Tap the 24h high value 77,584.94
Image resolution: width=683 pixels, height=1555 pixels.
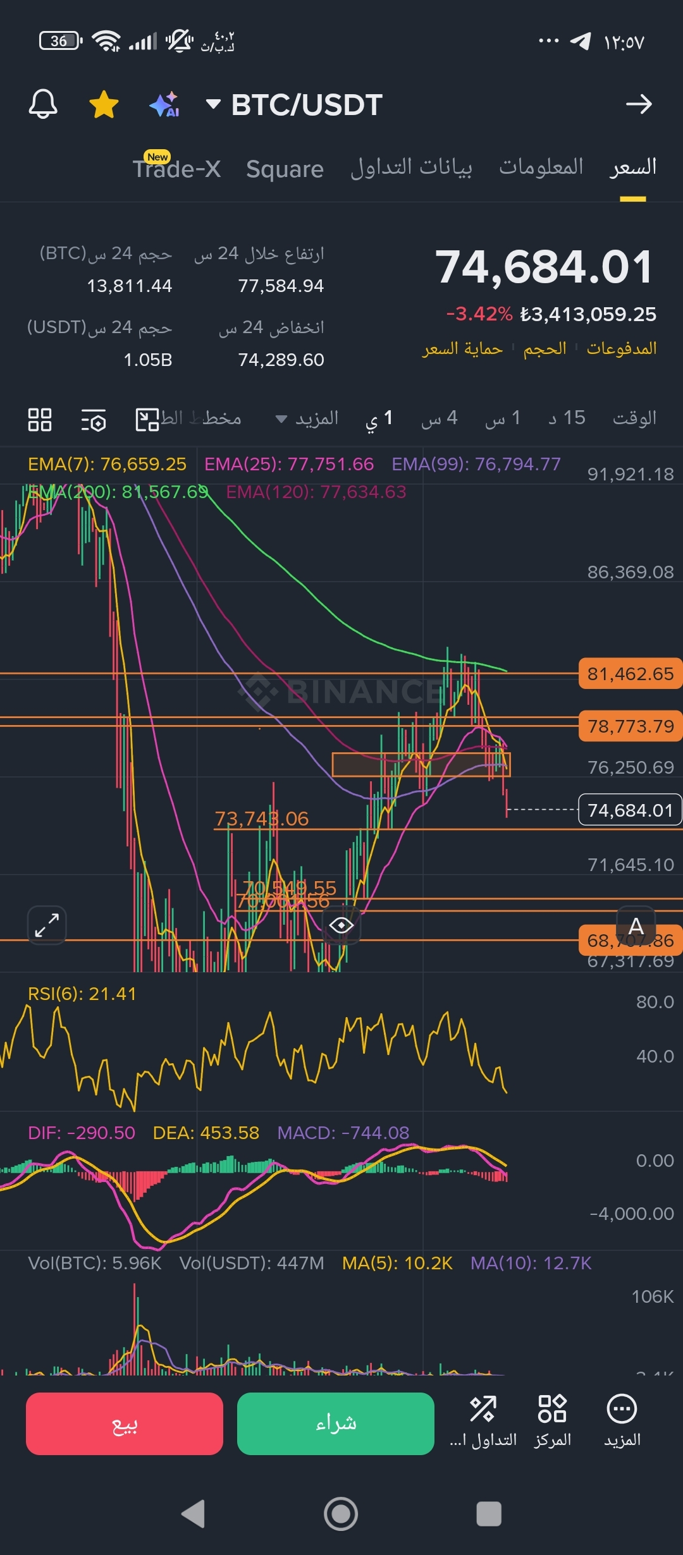(281, 286)
